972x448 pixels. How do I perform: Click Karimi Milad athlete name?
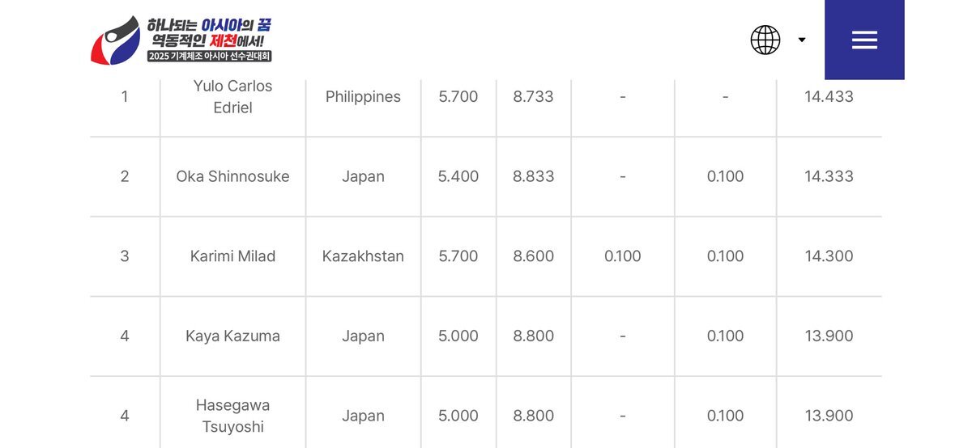(x=232, y=256)
